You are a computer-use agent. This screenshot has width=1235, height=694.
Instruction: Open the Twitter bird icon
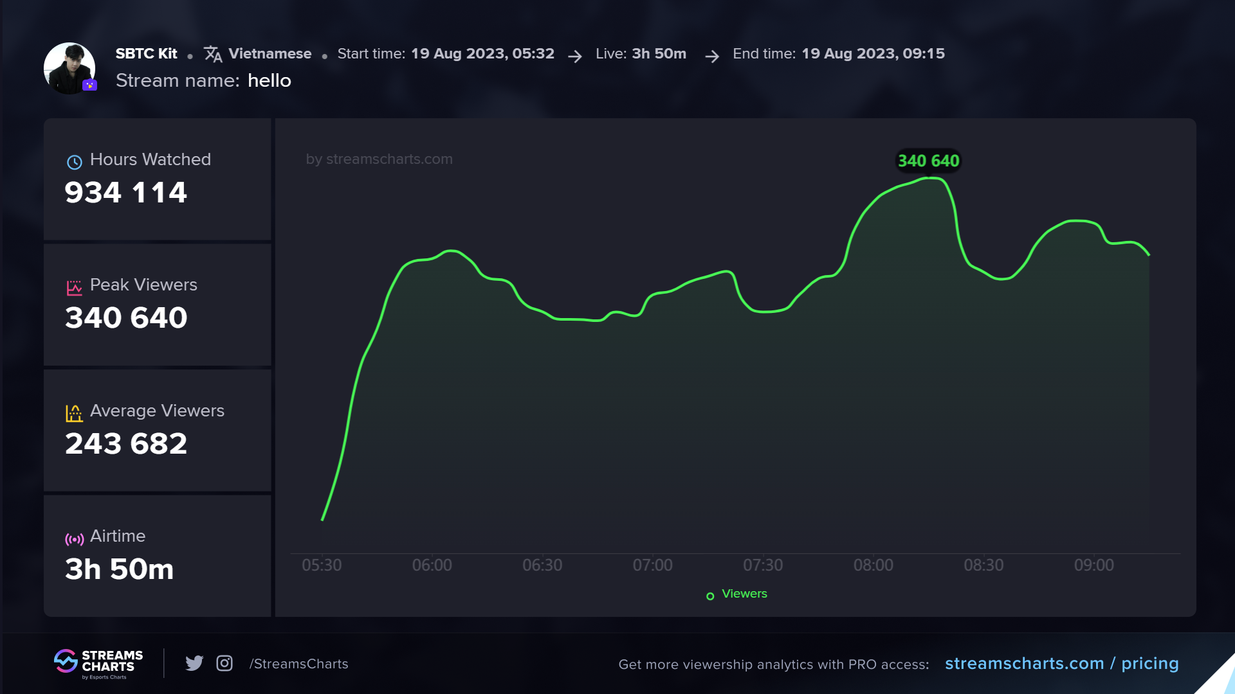click(194, 663)
